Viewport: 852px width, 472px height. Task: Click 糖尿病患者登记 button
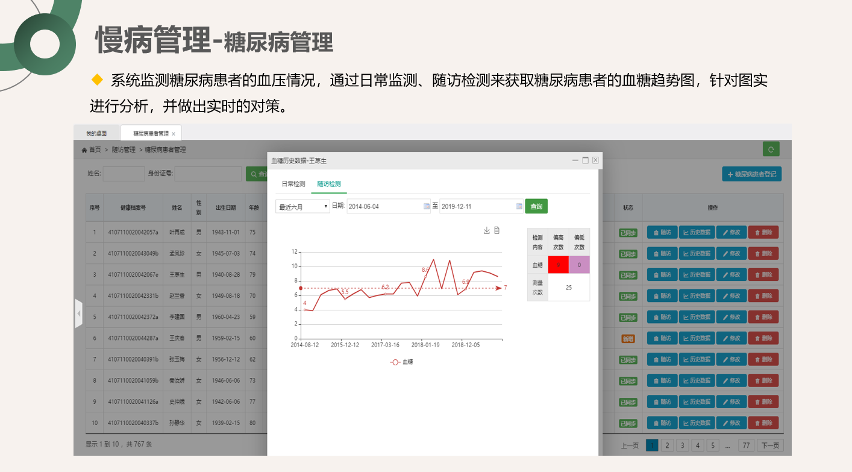[752, 174]
